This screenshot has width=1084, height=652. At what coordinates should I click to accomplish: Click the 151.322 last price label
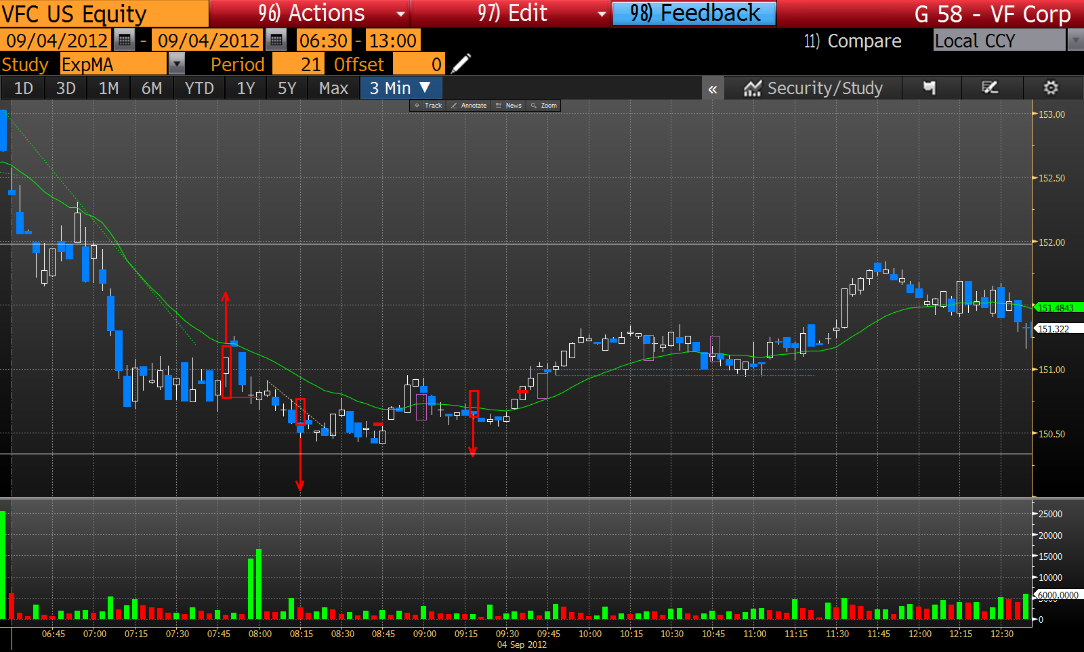[1057, 329]
